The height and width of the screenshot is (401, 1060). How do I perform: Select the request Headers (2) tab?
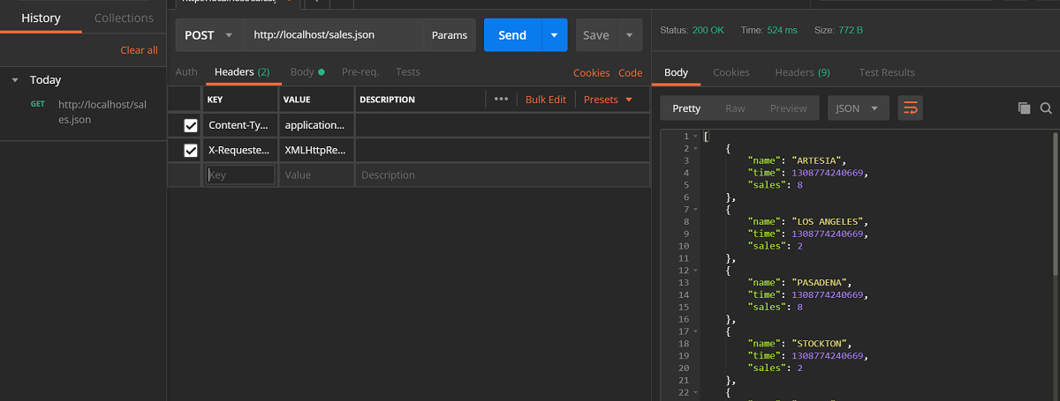point(242,72)
